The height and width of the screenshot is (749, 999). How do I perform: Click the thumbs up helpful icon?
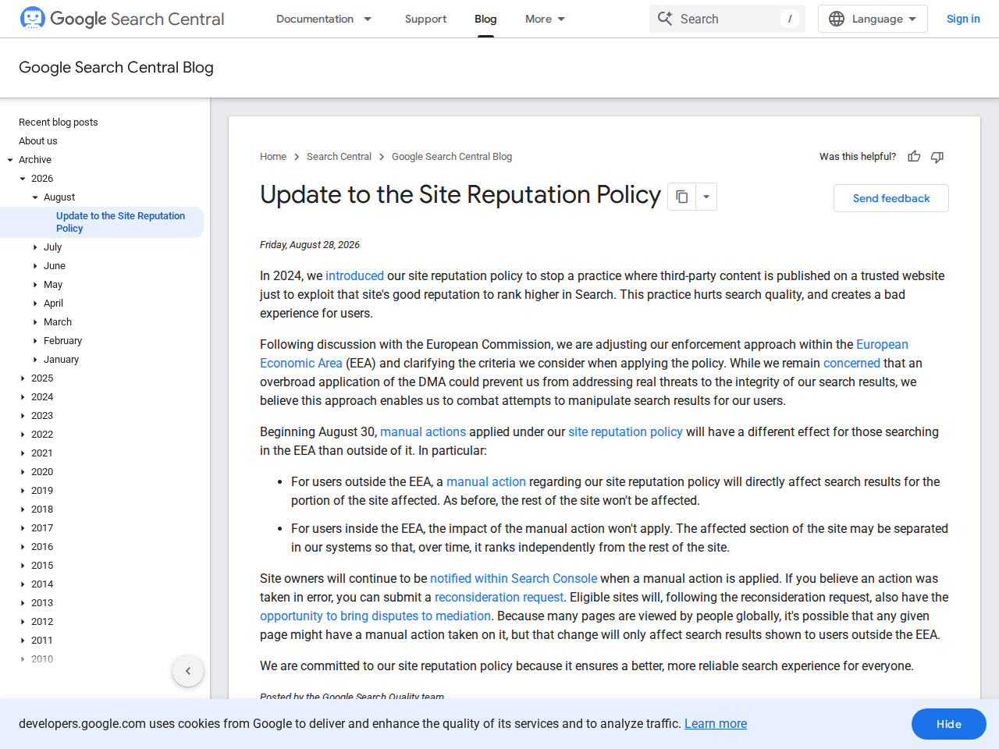pyautogui.click(x=914, y=157)
